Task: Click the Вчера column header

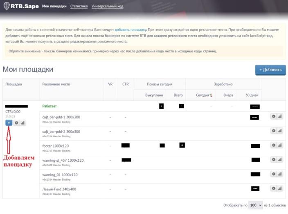Action: click(x=228, y=95)
